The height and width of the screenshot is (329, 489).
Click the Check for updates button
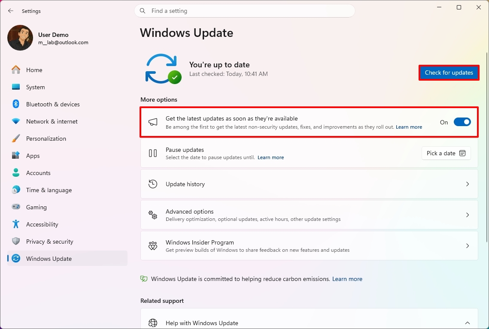click(449, 72)
